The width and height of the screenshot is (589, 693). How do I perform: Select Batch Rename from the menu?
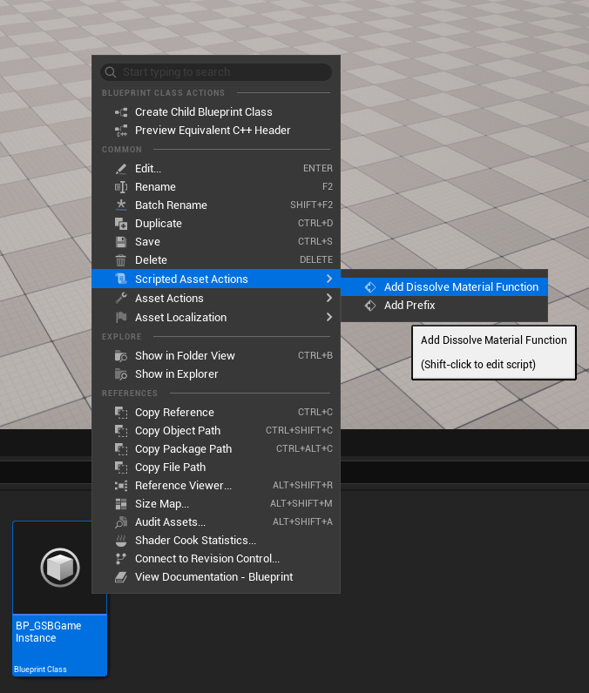click(171, 205)
